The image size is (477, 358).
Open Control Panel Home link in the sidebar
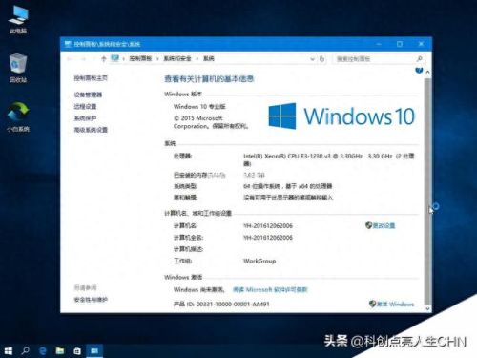(91, 78)
